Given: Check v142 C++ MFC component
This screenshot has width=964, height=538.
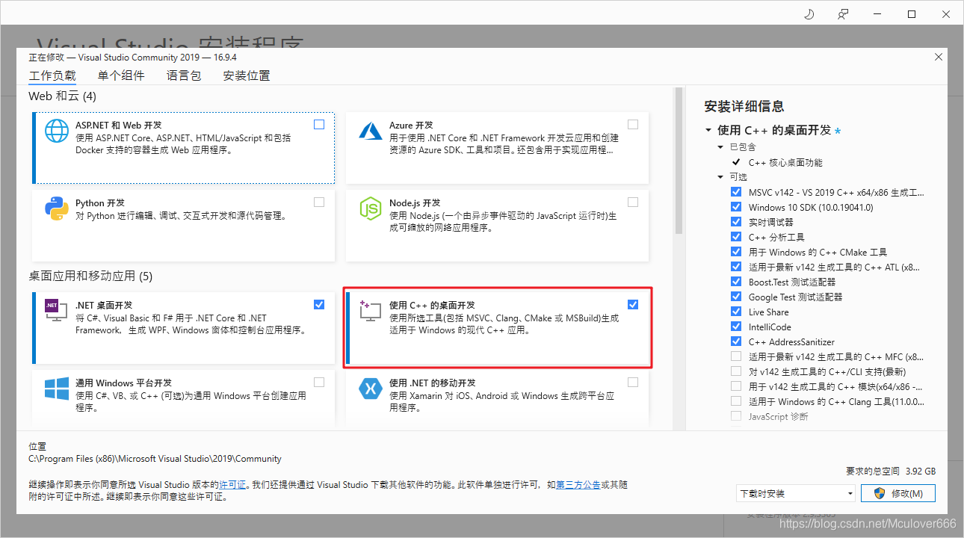Looking at the screenshot, I should [736, 356].
